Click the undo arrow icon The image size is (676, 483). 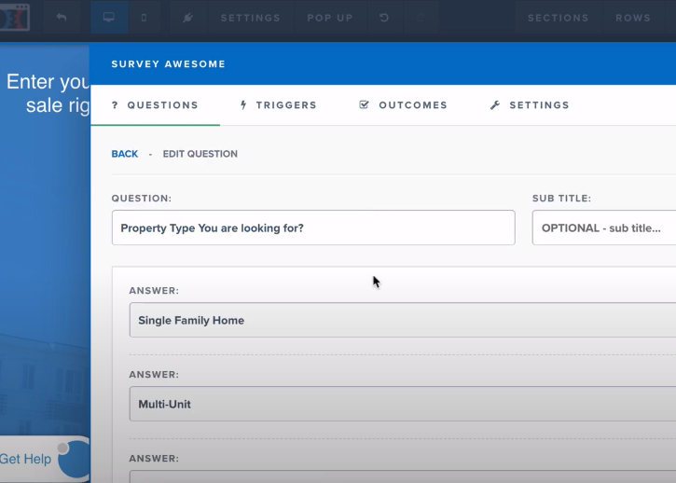[384, 18]
